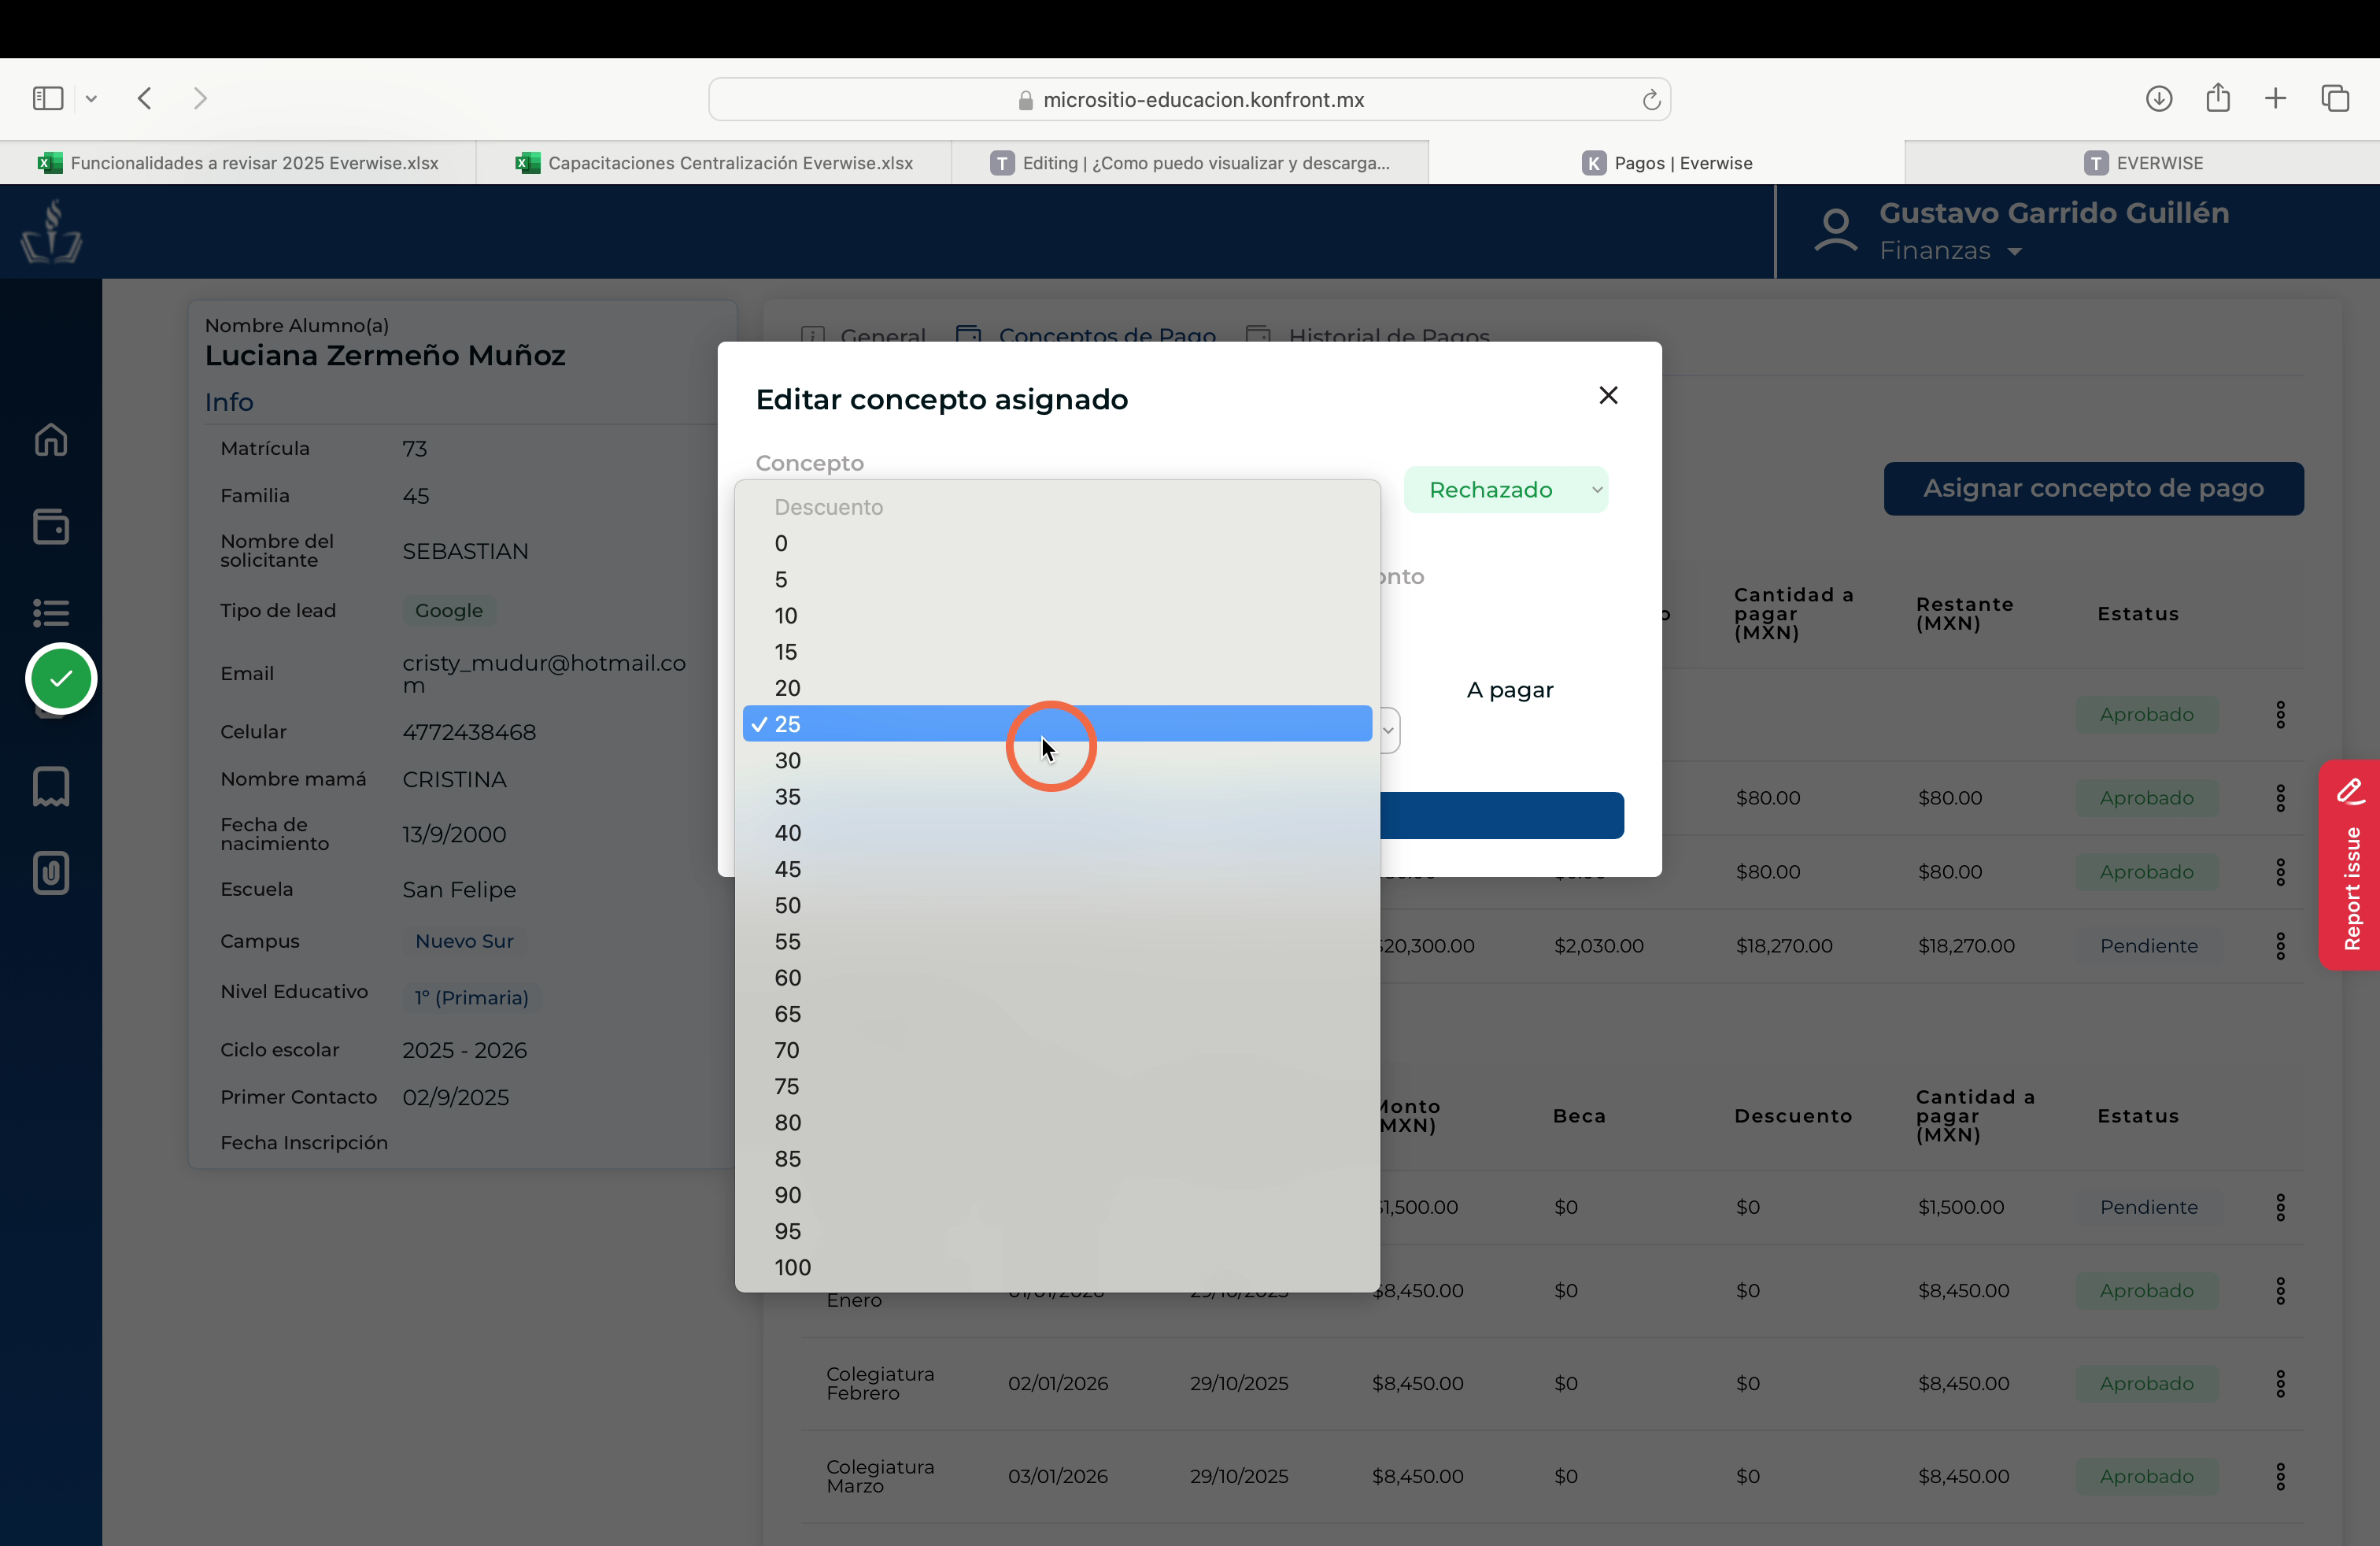Screen dimensions: 2380x1546
Task: Click the Google lead type tag
Action: point(449,611)
